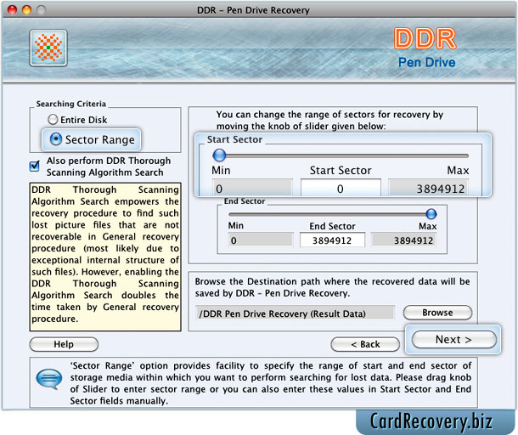Click the End Sector Min field
518x435 pixels.
pos(261,240)
